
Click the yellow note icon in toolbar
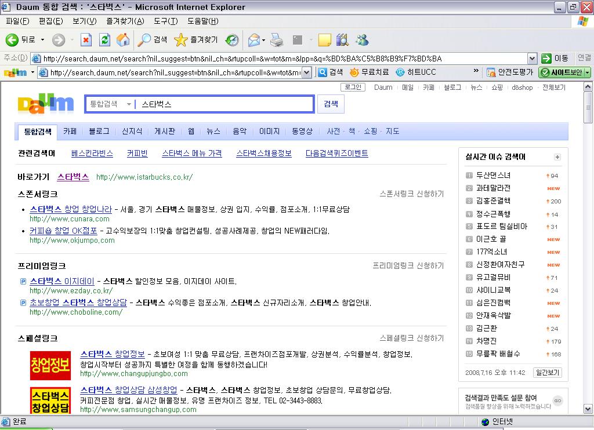325,40
